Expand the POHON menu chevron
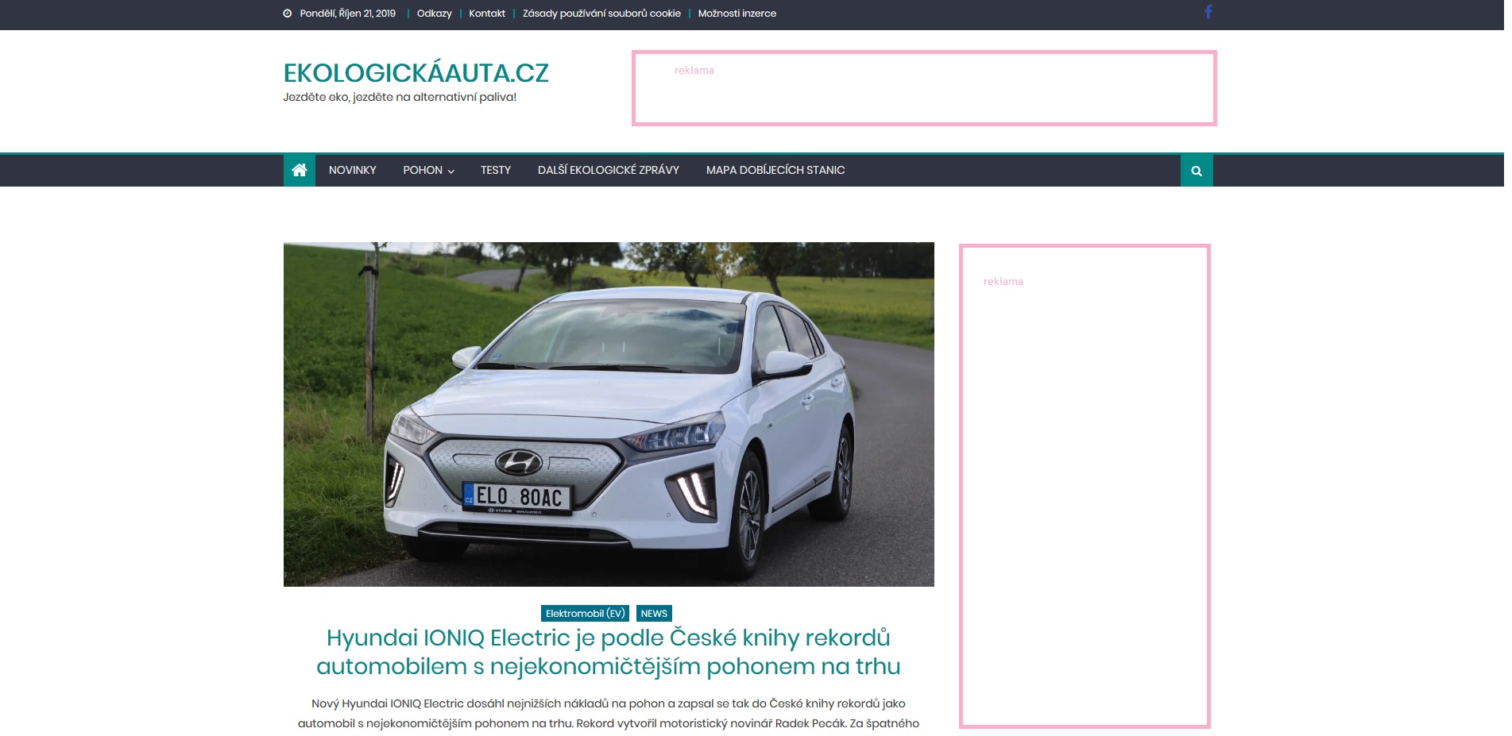 point(451,171)
